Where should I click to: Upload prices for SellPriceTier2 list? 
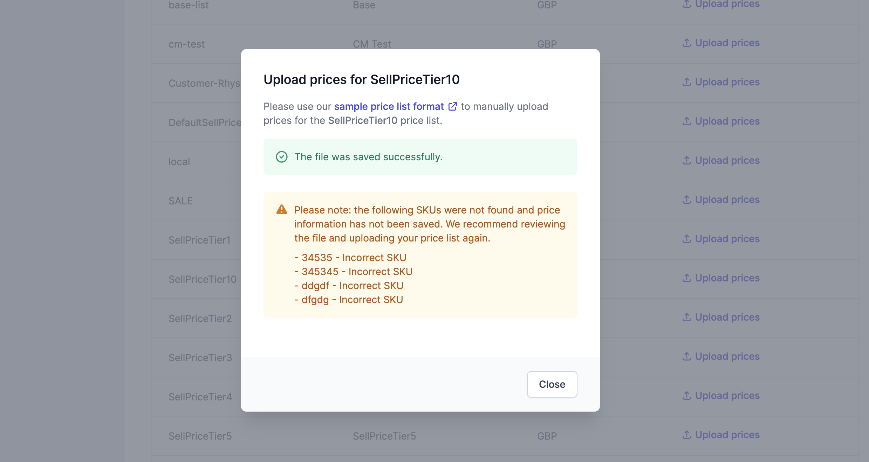point(721,317)
